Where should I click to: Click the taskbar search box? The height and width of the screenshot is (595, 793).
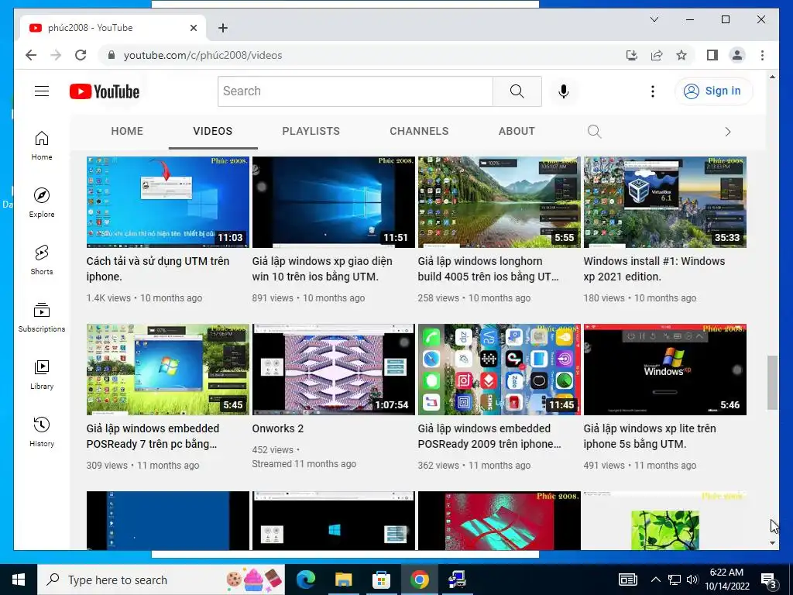161,580
